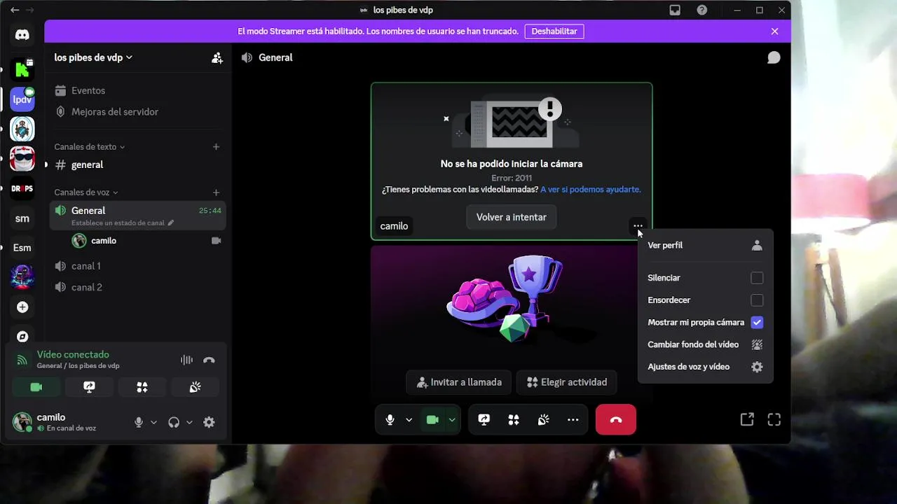Toggle microphone mute in call bar
The height and width of the screenshot is (504, 897).
pyautogui.click(x=390, y=419)
